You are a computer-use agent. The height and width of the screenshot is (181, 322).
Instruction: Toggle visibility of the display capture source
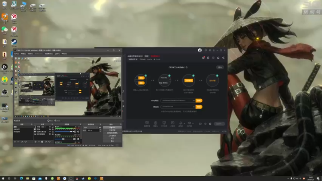click(50, 134)
